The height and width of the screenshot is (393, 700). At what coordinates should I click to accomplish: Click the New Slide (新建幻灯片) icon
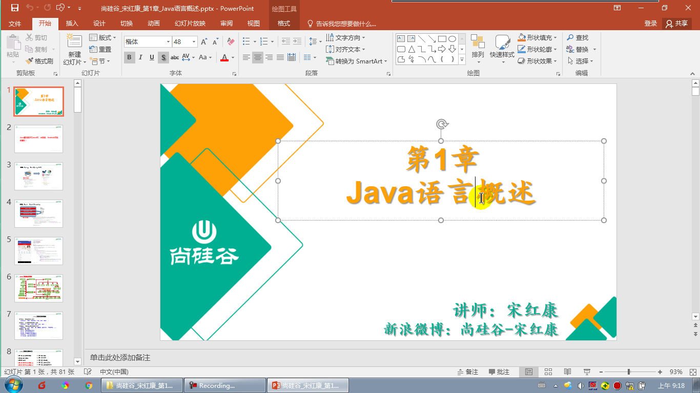[74, 42]
